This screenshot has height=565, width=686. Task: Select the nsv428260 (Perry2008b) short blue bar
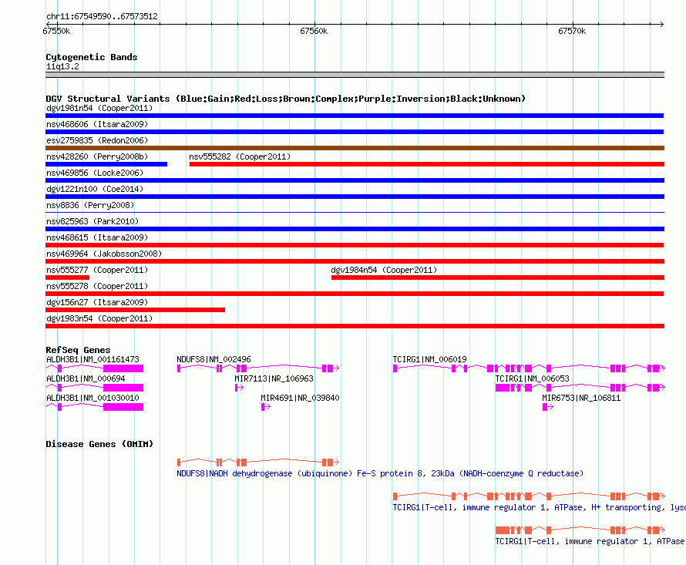coord(106,164)
